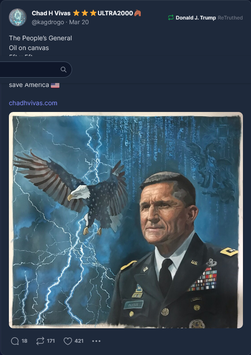This screenshot has height=355, width=251.
Task: Click the Chad H Vivas display name
Action: 51,13
